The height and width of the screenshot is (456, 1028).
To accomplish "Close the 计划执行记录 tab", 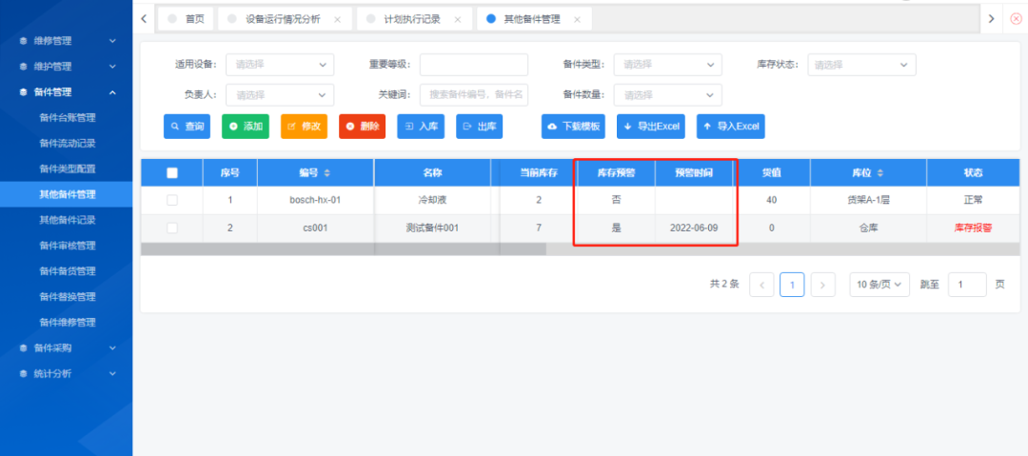I will [x=457, y=20].
